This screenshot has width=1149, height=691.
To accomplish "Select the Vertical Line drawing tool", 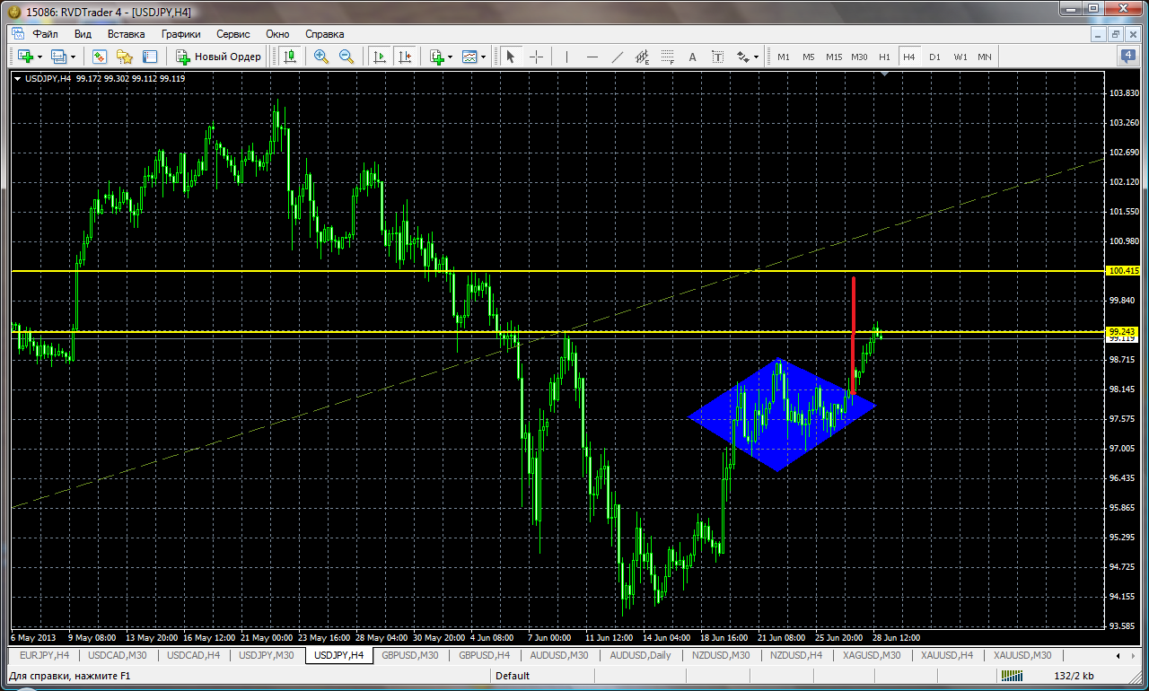I will pos(566,57).
